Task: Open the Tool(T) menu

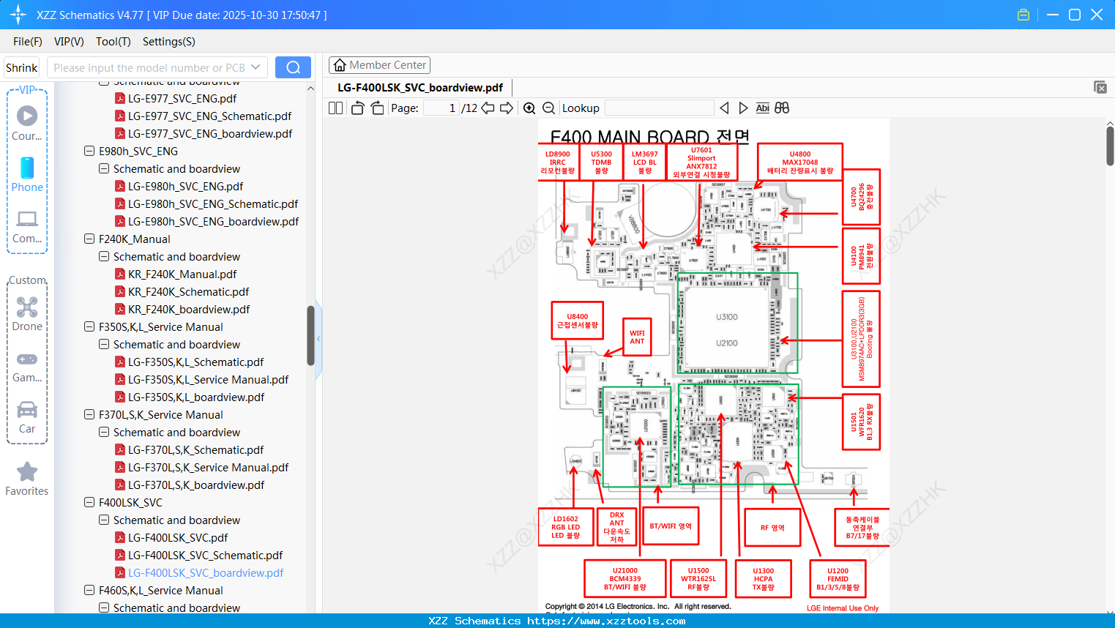Action: (113, 42)
